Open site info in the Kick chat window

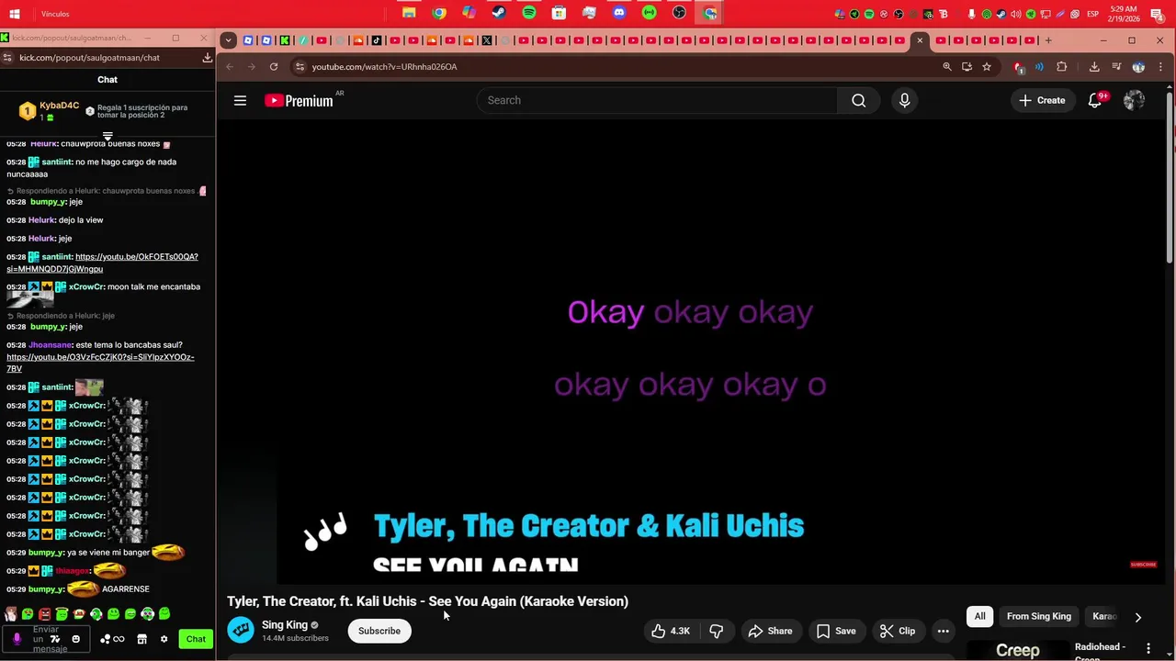pos(7,57)
